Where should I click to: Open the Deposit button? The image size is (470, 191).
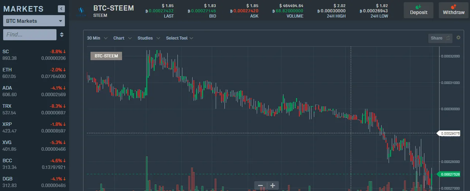[419, 10]
